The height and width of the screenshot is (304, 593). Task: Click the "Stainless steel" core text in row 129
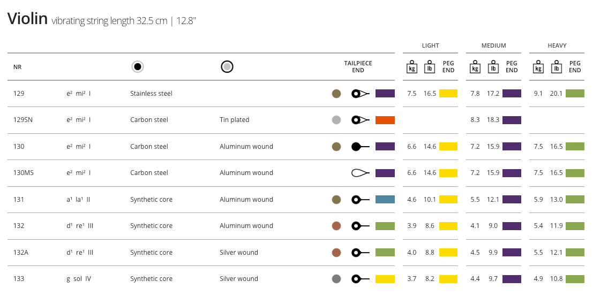coord(151,94)
